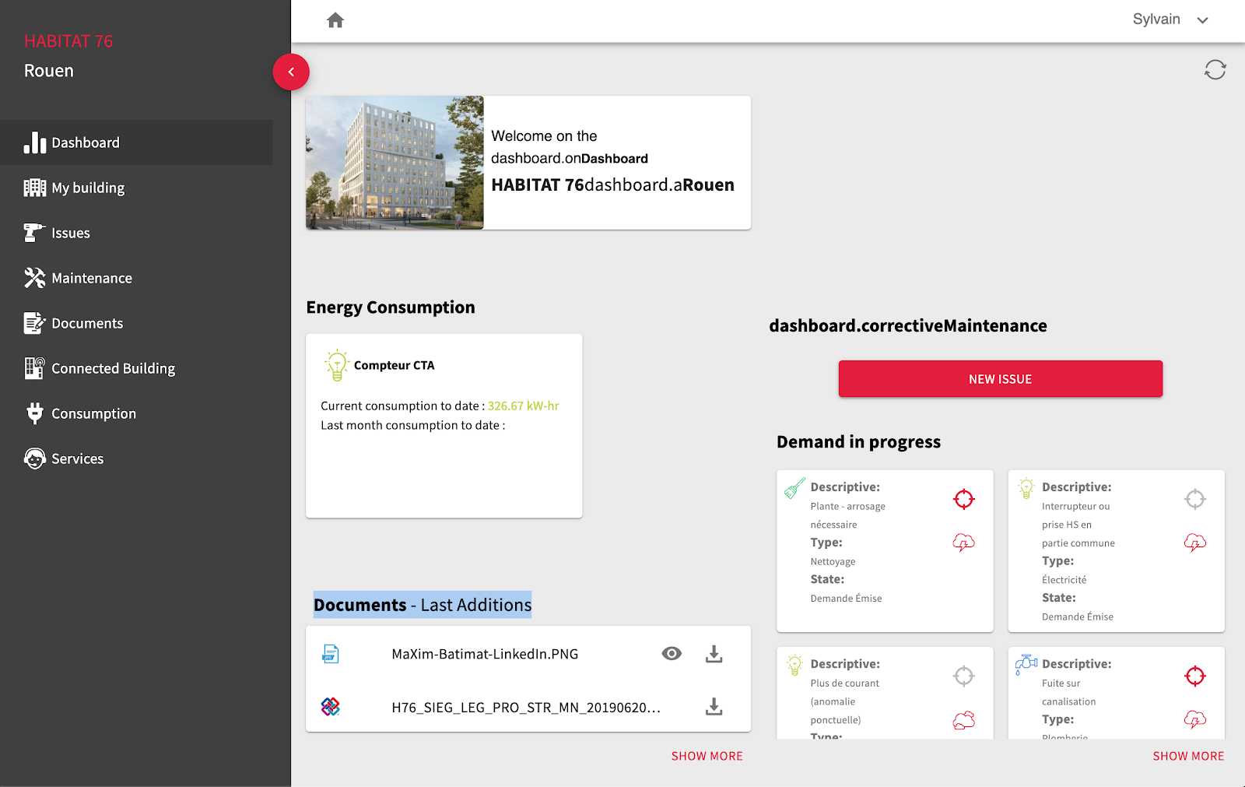Download MaXim-Batimat-LinkedIn.PNG file
The height and width of the screenshot is (787, 1245).
[x=714, y=654]
